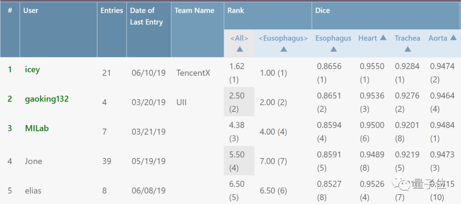Open user icey's profile link
The width and height of the screenshot is (461, 204).
pos(32,69)
